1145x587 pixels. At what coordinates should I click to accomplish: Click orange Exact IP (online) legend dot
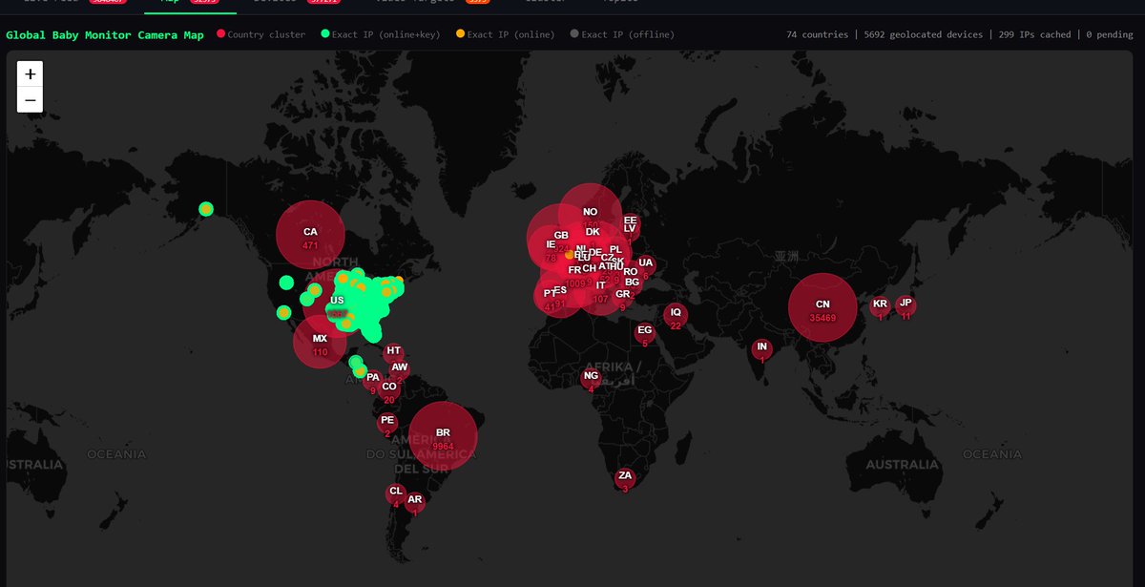tap(461, 34)
